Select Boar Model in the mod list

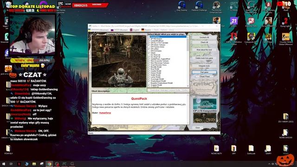(155, 69)
